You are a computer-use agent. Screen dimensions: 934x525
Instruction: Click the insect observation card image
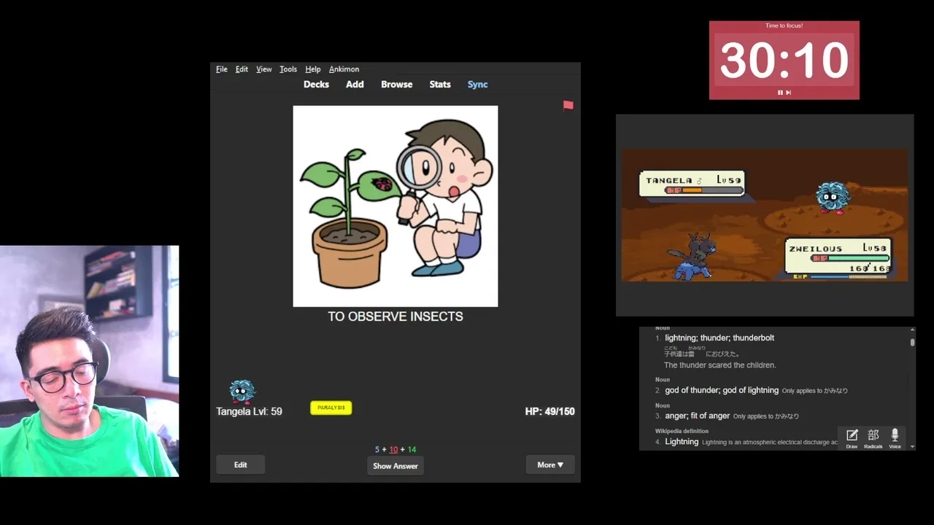[x=395, y=206]
